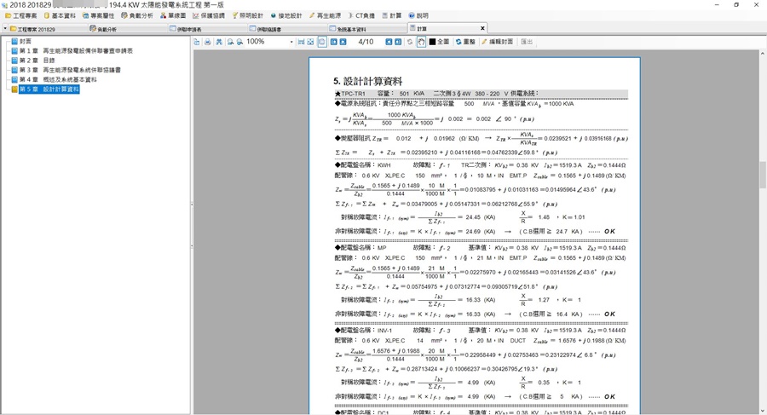Open the 100% zoom level dropdown
Viewport: 767px width, 415px height.
(291, 42)
